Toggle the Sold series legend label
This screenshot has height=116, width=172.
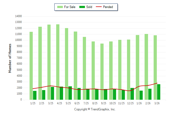pos(89,7)
